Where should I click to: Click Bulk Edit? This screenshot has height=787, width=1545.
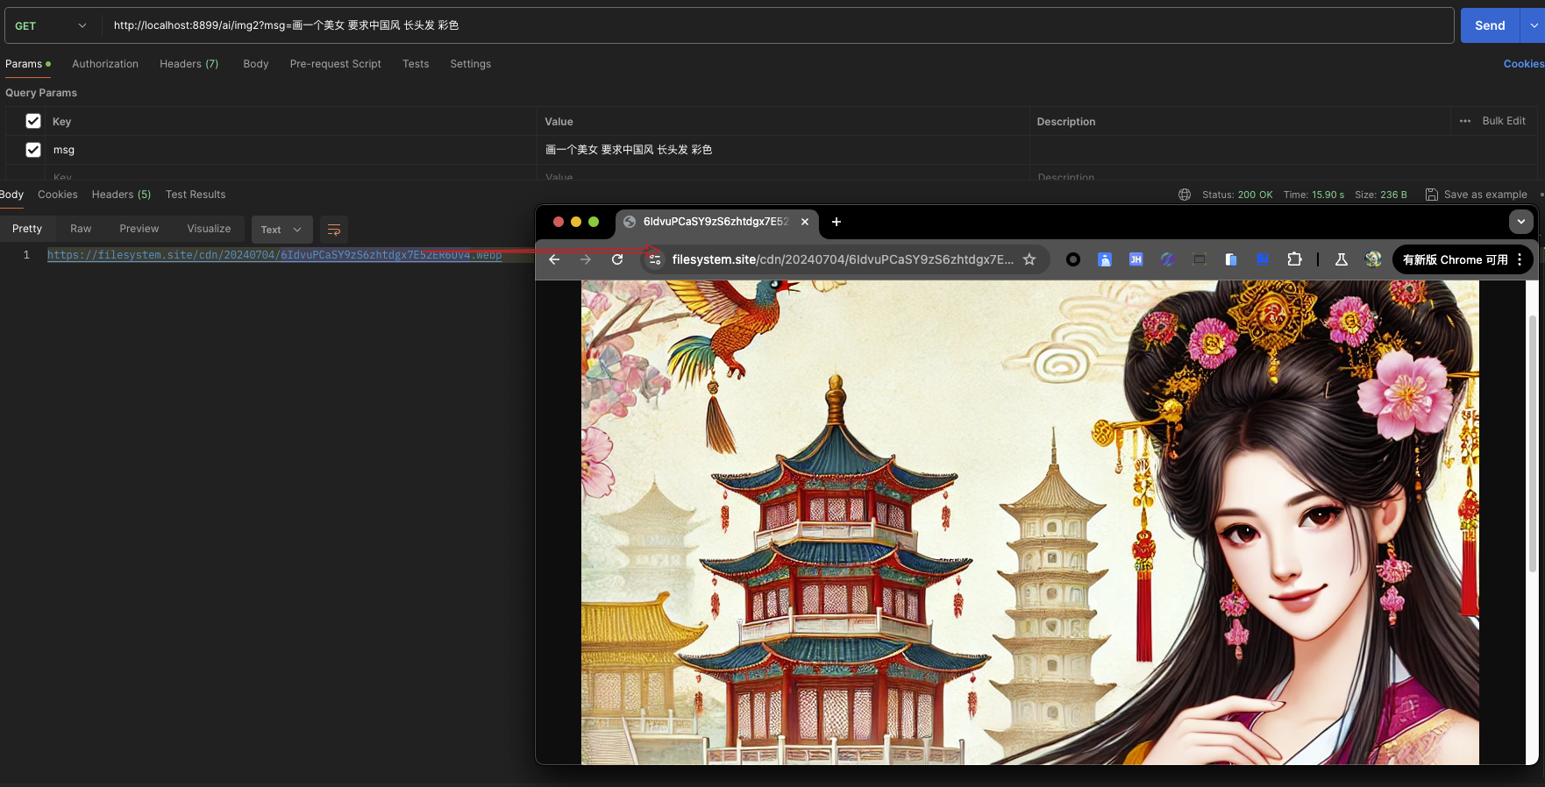[x=1504, y=121]
